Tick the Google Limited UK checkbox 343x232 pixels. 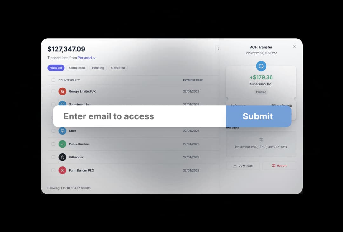pos(53,91)
